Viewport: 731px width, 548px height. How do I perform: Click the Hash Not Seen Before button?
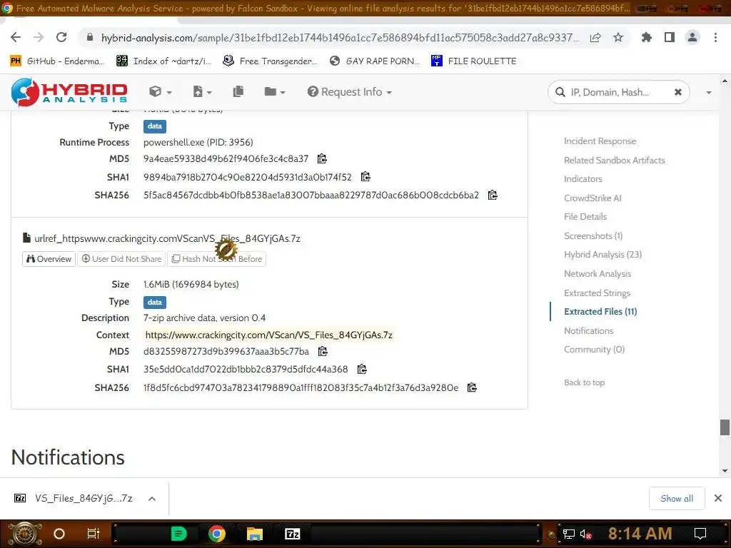click(x=217, y=258)
